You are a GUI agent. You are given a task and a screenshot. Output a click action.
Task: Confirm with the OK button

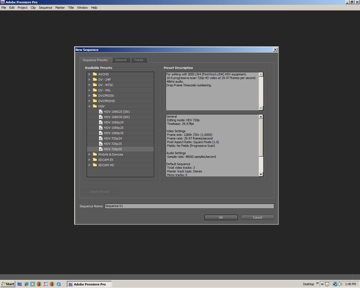[x=221, y=217]
